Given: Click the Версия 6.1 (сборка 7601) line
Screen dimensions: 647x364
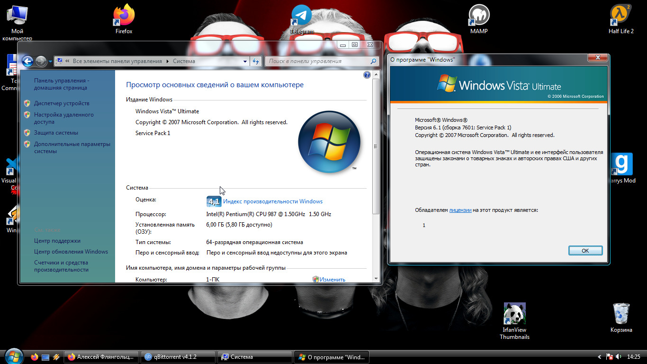Looking at the screenshot, I should point(463,127).
